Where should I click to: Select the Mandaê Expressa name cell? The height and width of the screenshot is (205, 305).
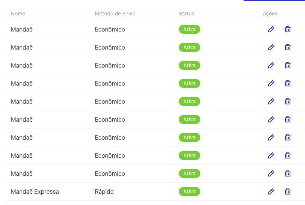pos(35,191)
